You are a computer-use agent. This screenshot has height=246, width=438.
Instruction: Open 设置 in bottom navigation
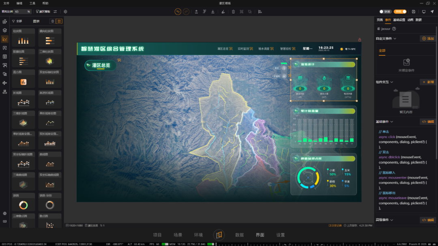coord(281,235)
